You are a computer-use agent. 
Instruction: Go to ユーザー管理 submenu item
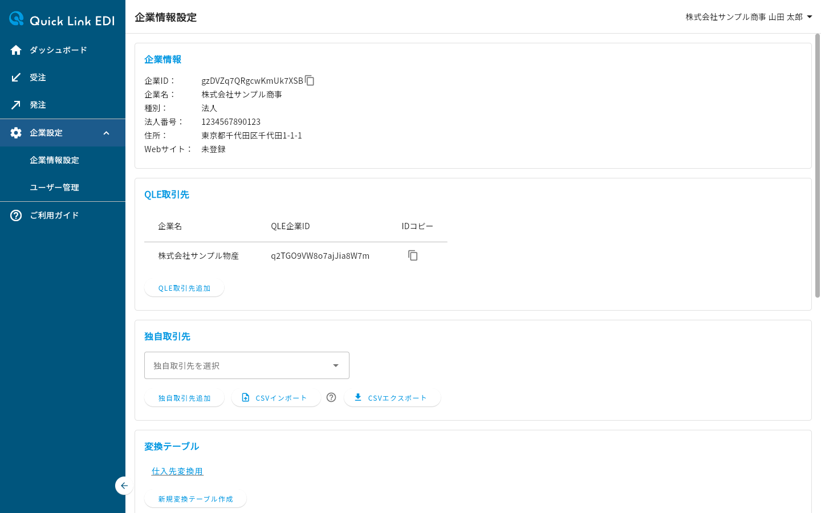63,188
